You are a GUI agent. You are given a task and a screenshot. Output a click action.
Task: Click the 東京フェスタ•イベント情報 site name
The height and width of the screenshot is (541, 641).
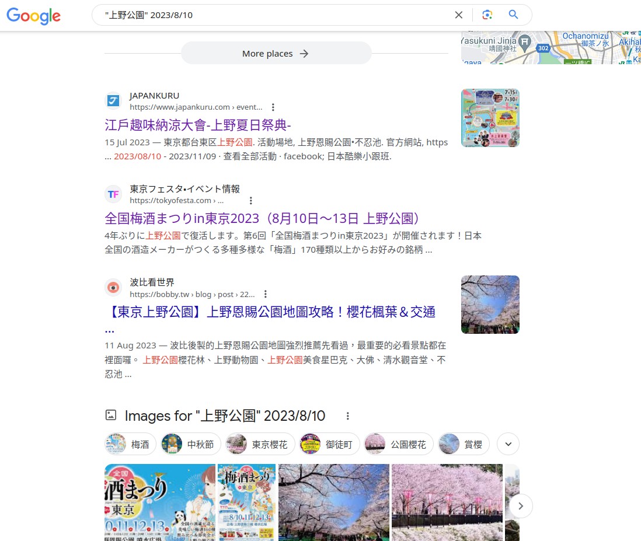point(185,189)
